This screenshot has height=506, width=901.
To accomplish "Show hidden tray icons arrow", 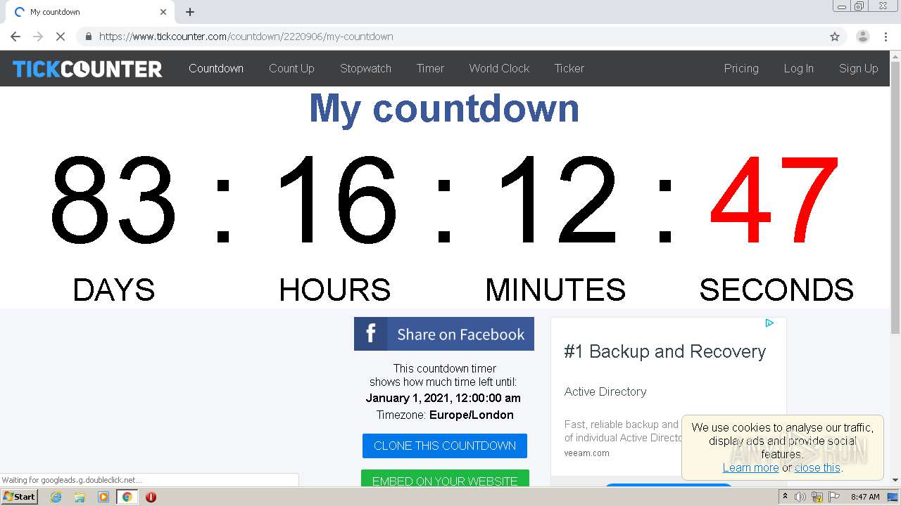I will (x=785, y=497).
